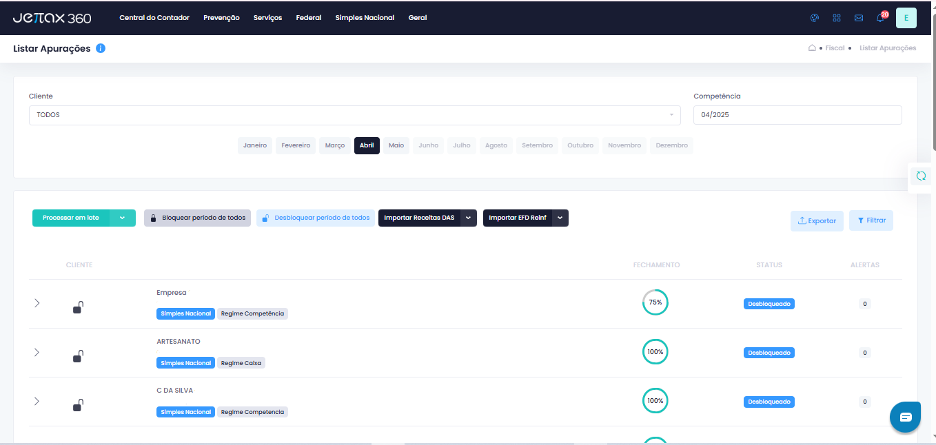Toggle the padlock for Empresa row
This screenshot has width=936, height=445.
click(x=79, y=307)
